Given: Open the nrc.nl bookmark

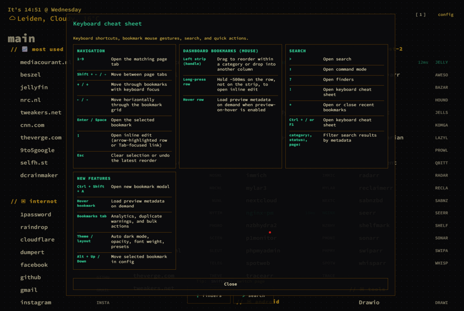Looking at the screenshot, I should coord(31,100).
